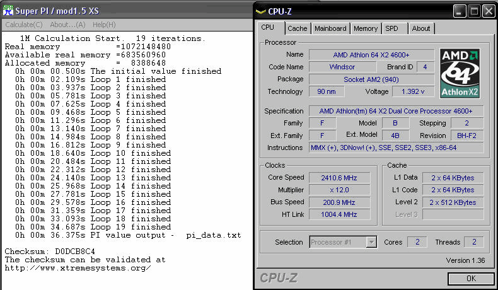This screenshot has width=498, height=290.
Task: Click the Cores value 2
Action: (417, 242)
